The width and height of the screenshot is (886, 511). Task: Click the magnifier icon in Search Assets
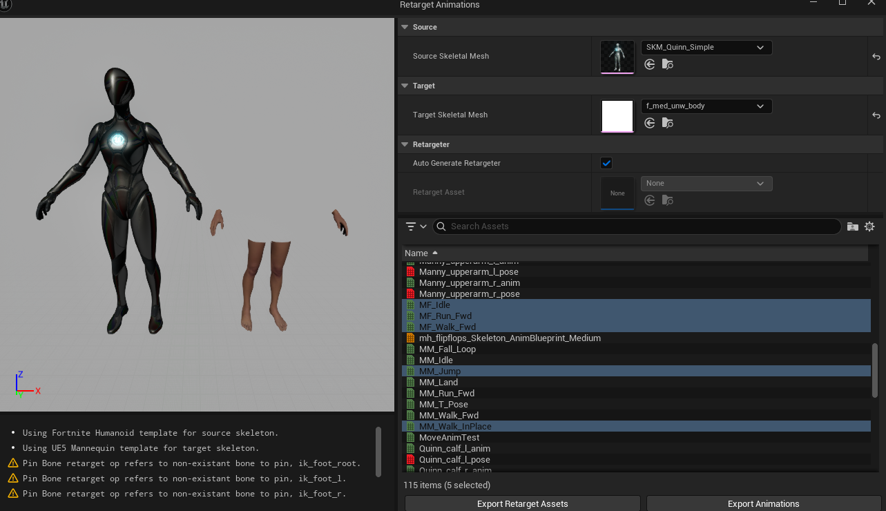point(441,226)
